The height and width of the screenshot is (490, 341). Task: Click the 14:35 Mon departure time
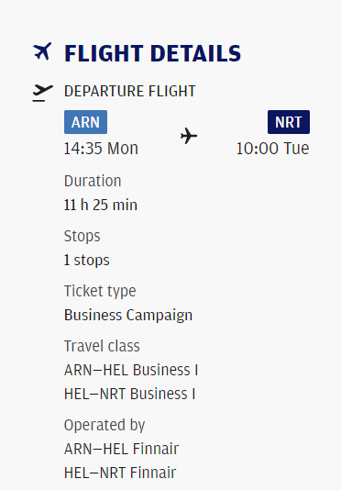pos(101,149)
